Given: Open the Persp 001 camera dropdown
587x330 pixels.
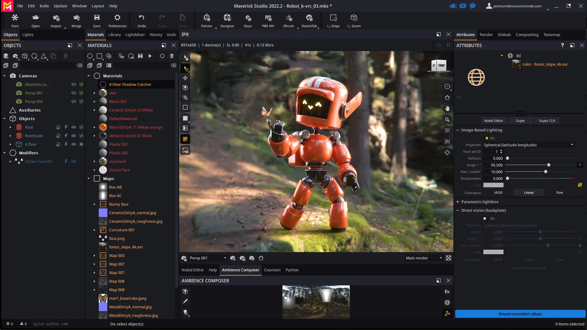Looking at the screenshot, I should pos(225,258).
